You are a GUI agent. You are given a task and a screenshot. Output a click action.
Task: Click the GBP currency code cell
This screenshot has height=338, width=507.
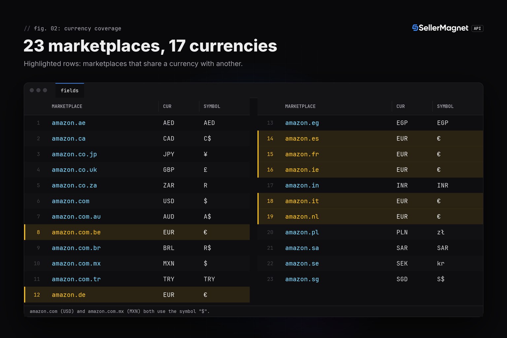(169, 170)
